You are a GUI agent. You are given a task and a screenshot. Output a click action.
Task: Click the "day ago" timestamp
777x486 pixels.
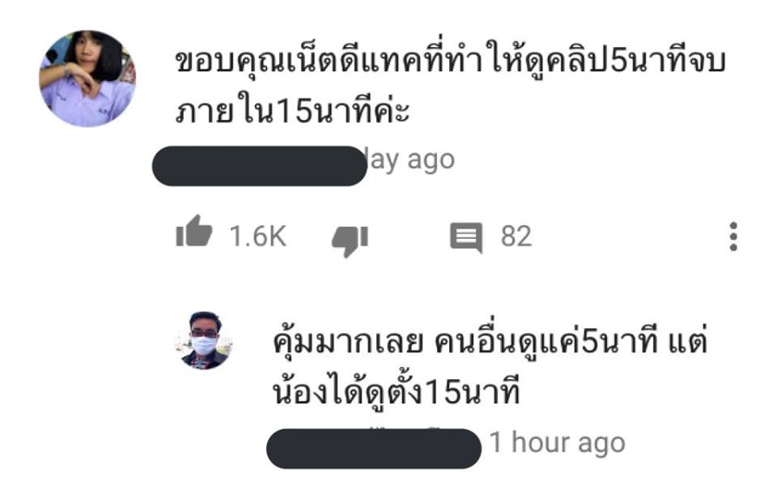pos(410,160)
